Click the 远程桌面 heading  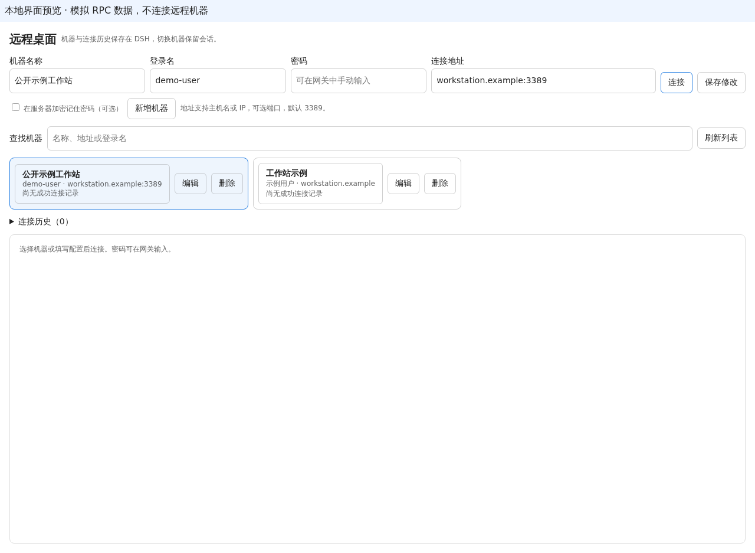tap(33, 40)
